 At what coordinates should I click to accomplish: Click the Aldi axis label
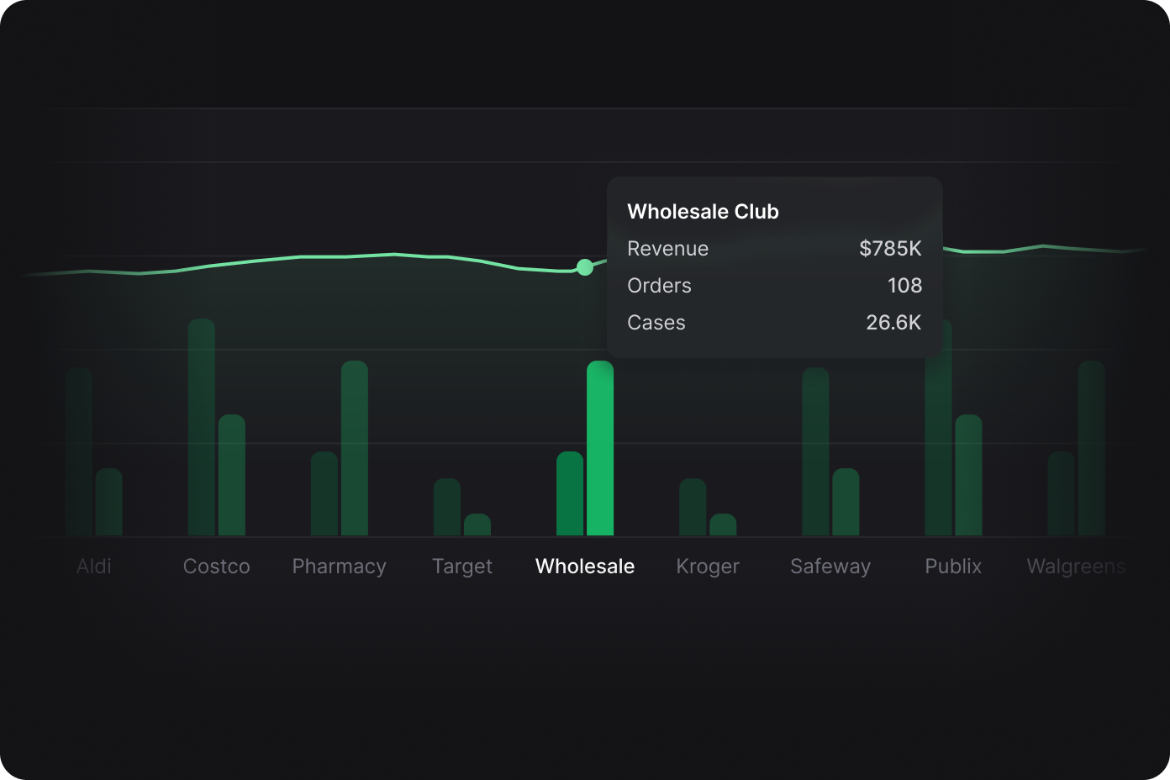93,567
